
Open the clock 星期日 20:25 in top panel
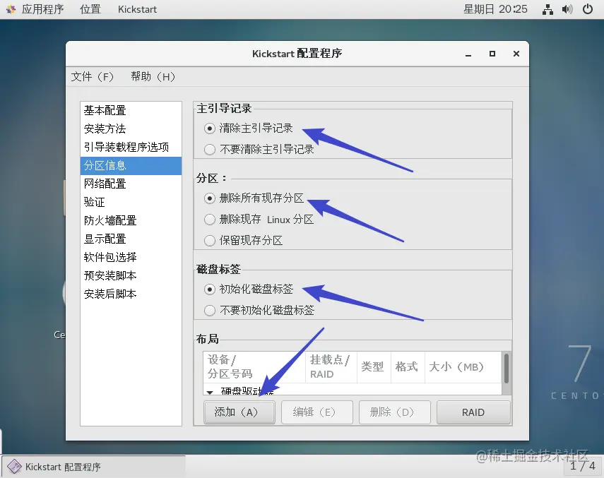point(495,9)
